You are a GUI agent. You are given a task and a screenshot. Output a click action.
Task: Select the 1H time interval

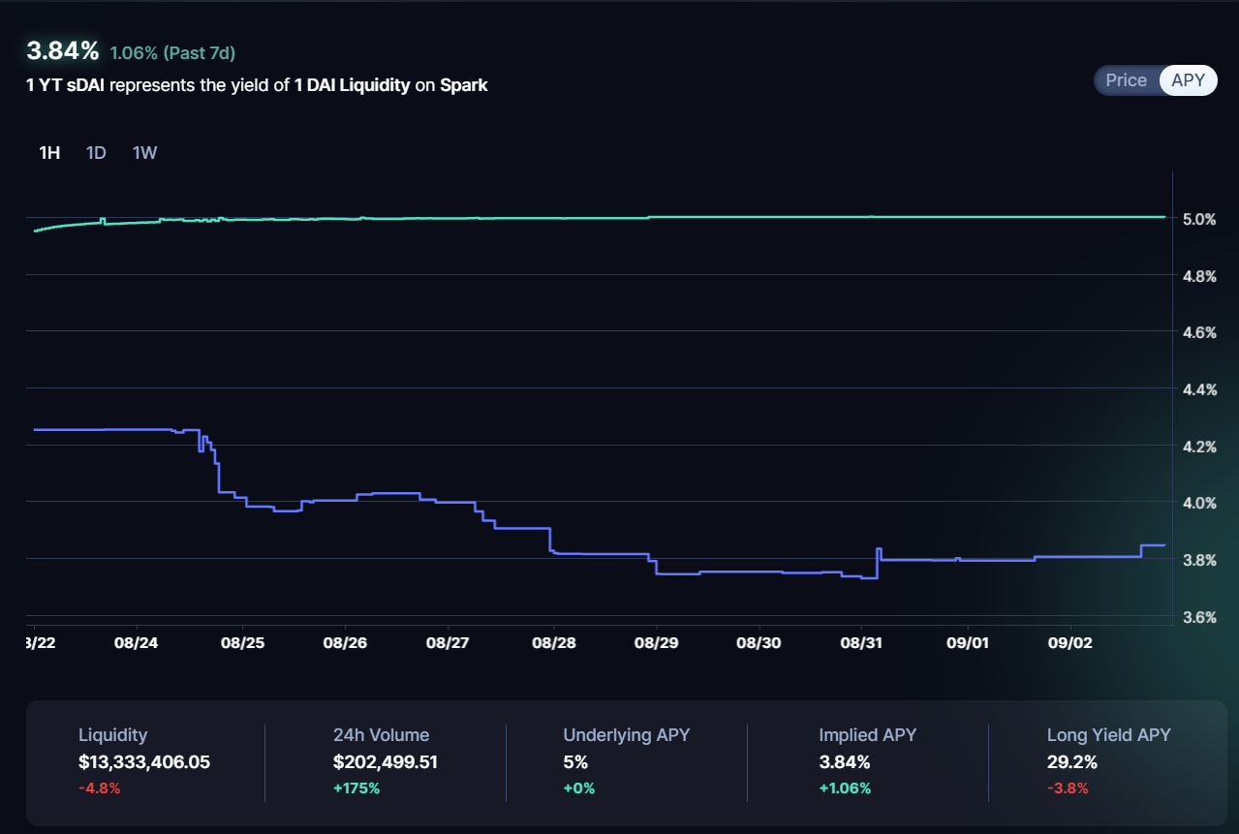(49, 153)
